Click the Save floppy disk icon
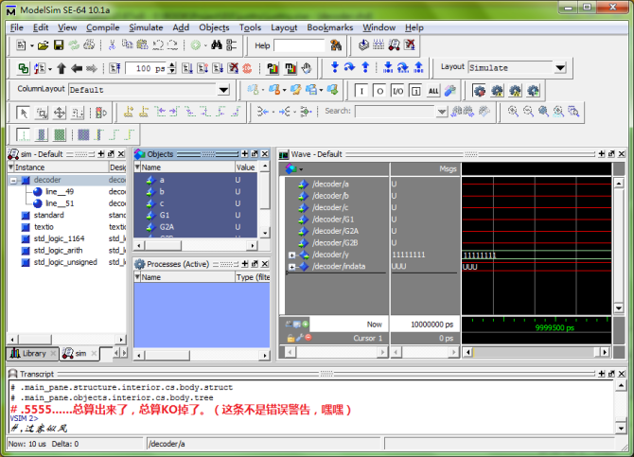This screenshot has height=457, width=634. [59, 45]
